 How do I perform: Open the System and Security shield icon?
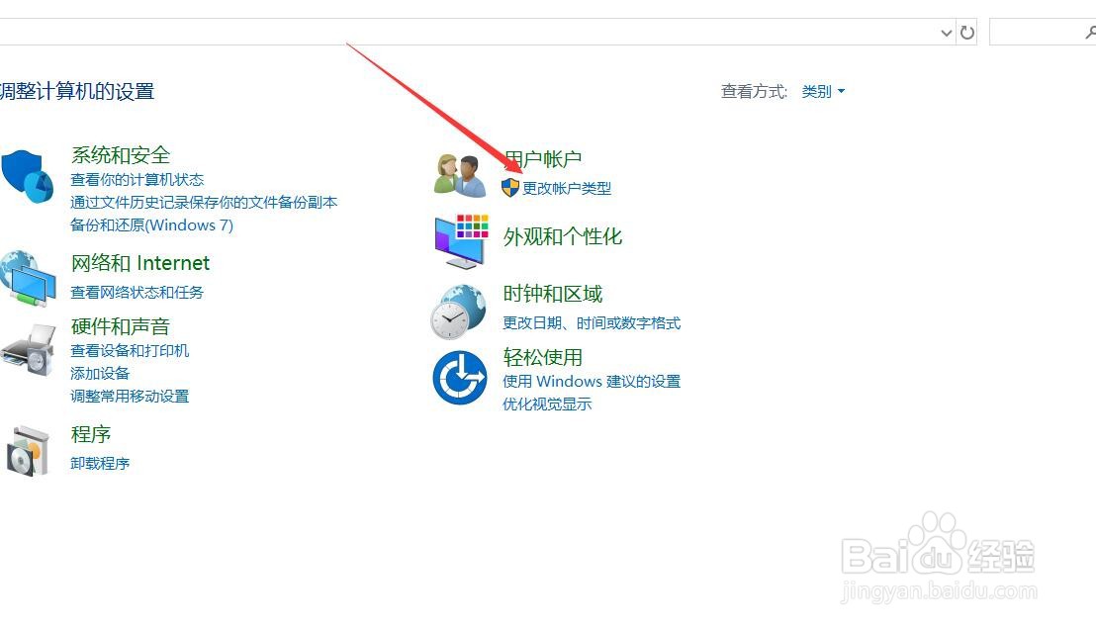tap(28, 177)
